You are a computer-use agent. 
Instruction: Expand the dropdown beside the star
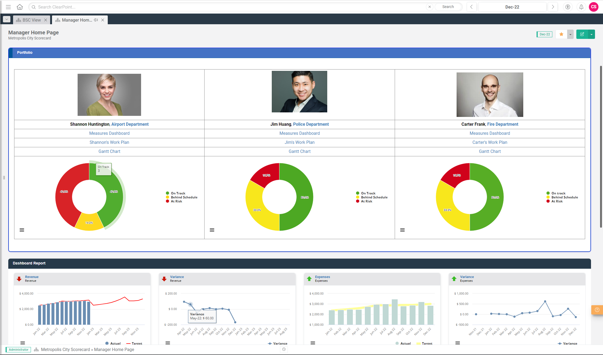point(570,34)
